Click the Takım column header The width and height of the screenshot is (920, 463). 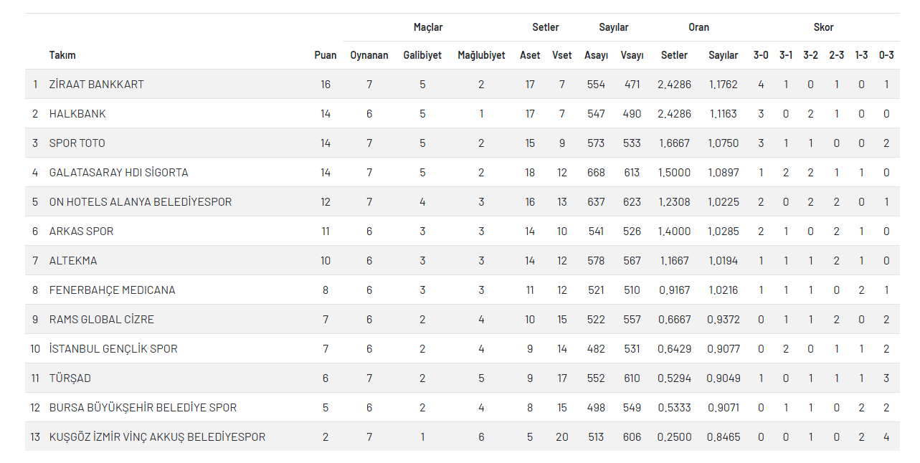click(62, 55)
